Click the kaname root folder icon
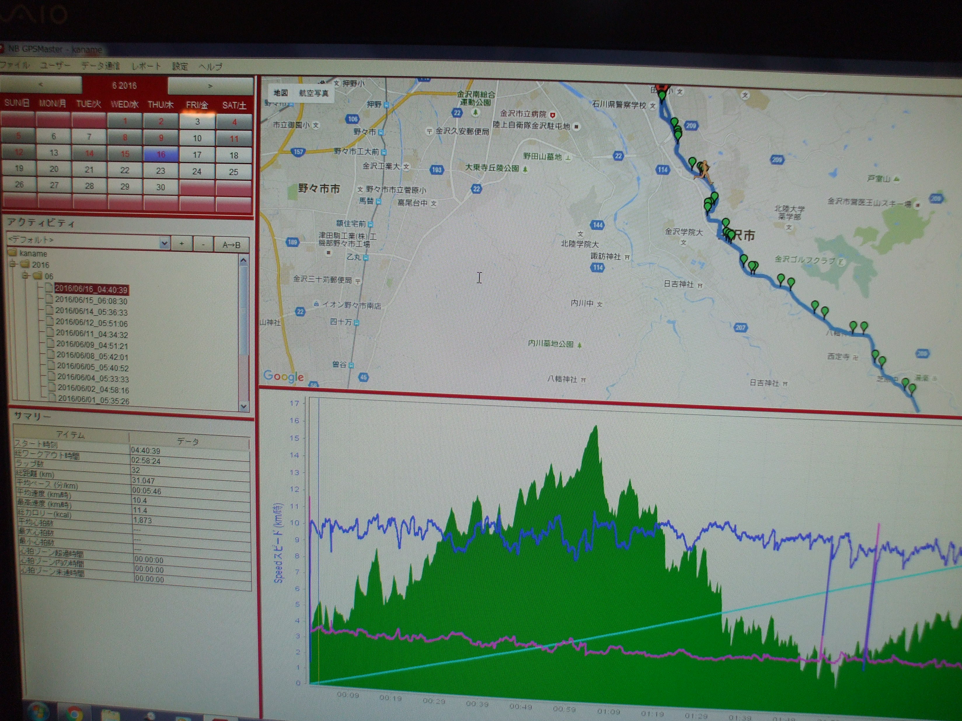The height and width of the screenshot is (721, 962). click(x=12, y=253)
